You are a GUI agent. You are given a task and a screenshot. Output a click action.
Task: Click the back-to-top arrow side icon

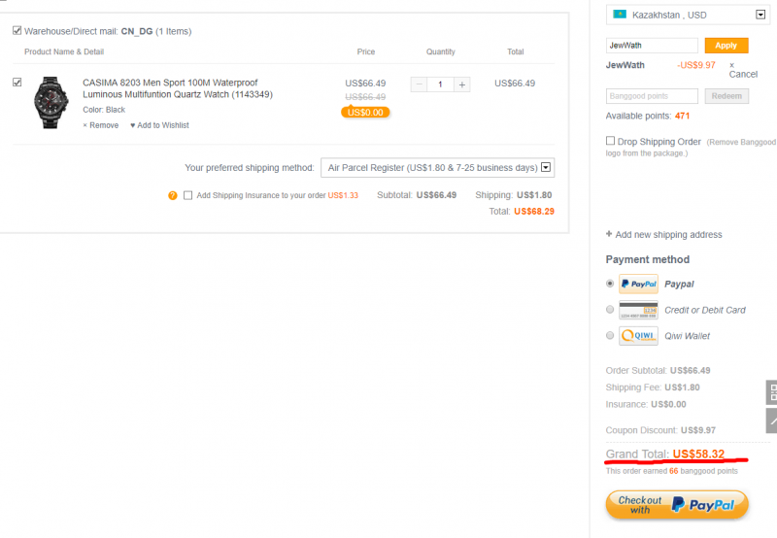771,420
